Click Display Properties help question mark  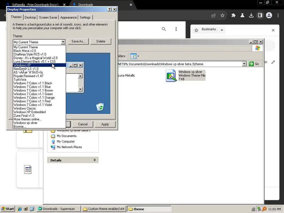(x=109, y=9)
